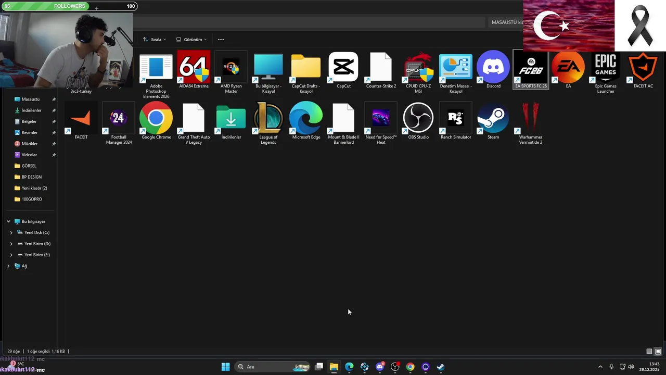Viewport: 666px width, 375px height.
Task: Open Resimler in the sidebar
Action: click(x=31, y=132)
